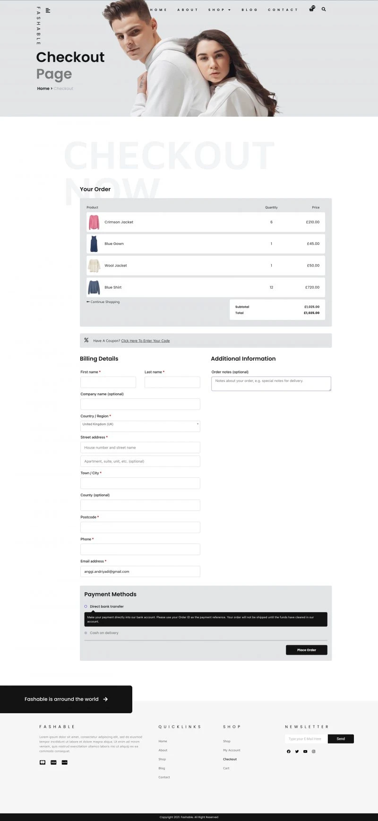The width and height of the screenshot is (378, 821).
Task: Open the hamburger menu icon beside the logo
Action: 48,10
